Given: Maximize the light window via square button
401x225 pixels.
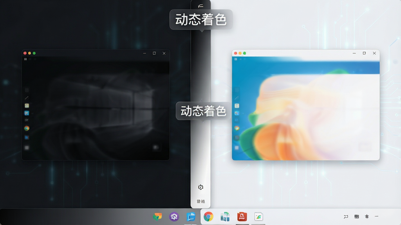Looking at the screenshot, I should click(364, 53).
